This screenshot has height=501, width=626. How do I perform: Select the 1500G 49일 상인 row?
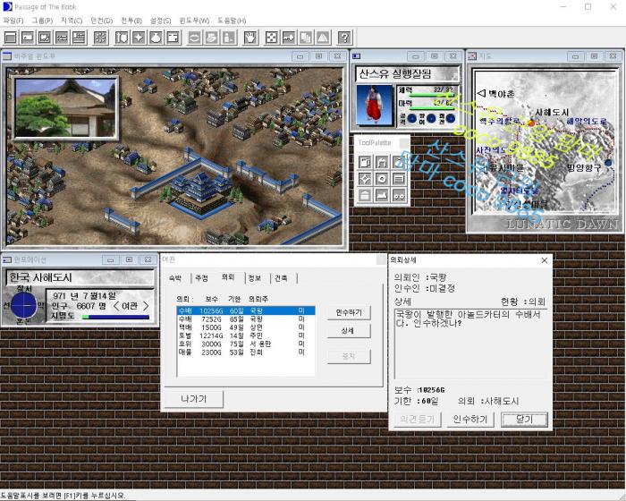pyautogui.click(x=246, y=327)
